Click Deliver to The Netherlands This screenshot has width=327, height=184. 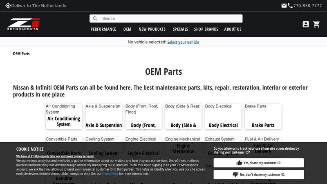point(38,6)
